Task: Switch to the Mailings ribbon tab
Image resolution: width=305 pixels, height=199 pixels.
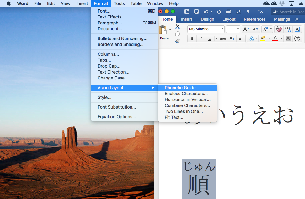Action: pos(282,19)
